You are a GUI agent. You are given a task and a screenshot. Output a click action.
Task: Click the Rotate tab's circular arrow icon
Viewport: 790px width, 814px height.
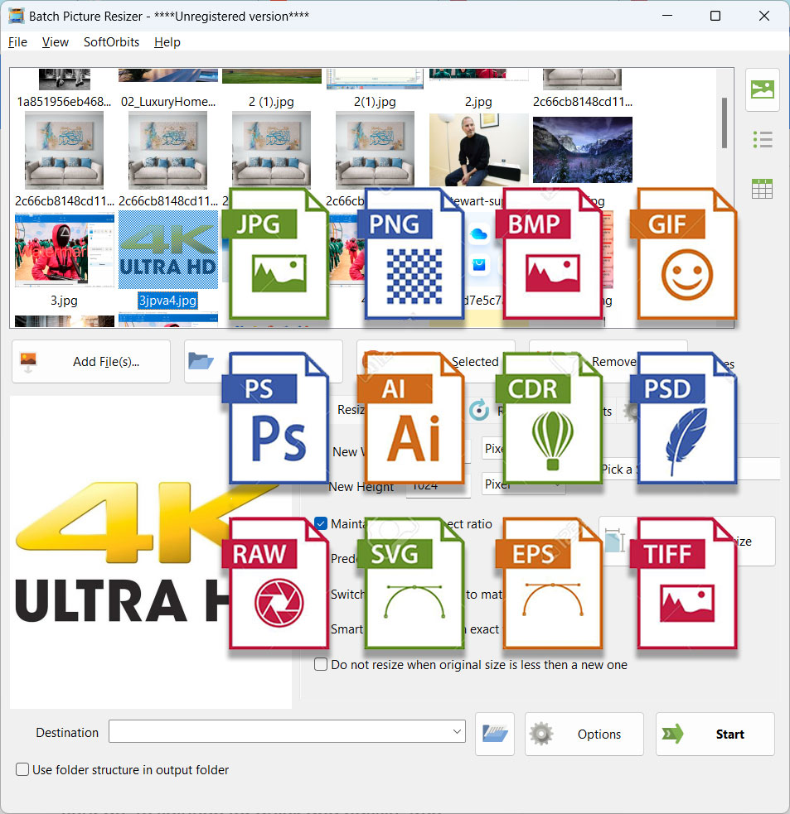tap(478, 410)
